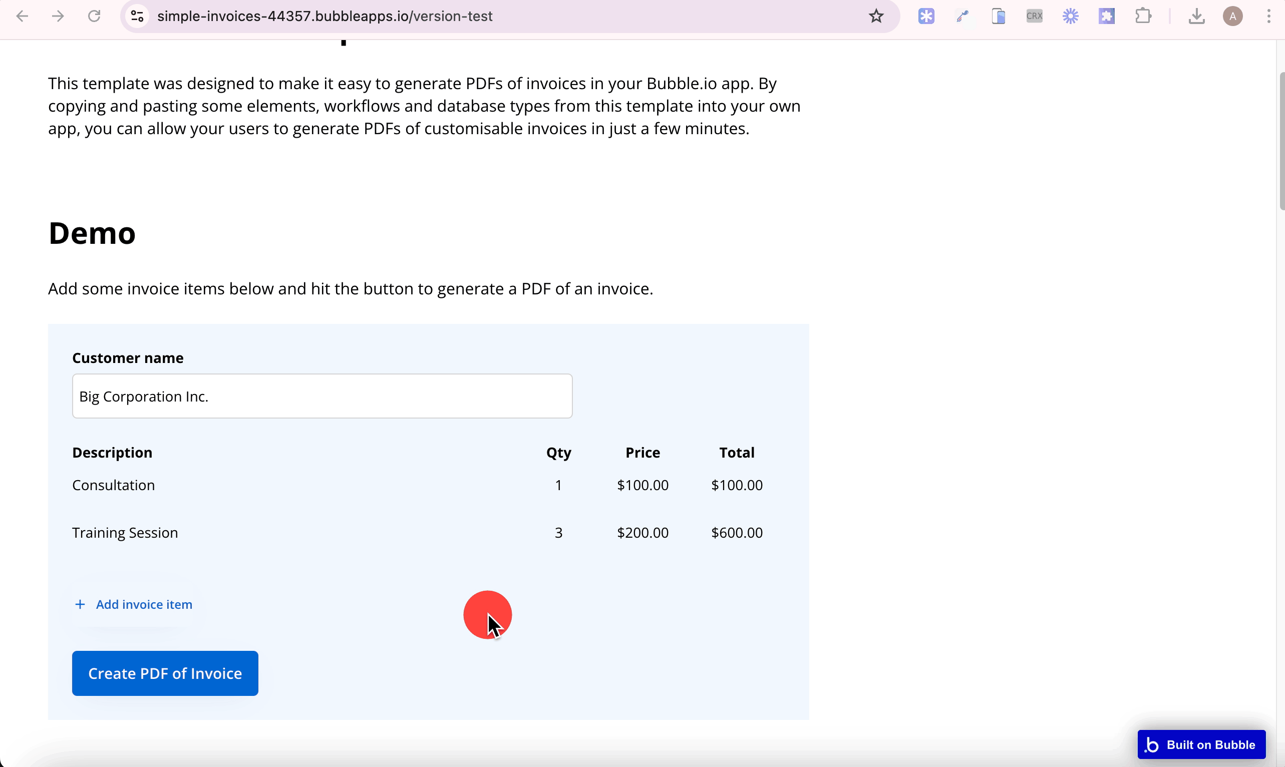Open the responsive device viewer extension
The width and height of the screenshot is (1285, 767).
point(998,17)
